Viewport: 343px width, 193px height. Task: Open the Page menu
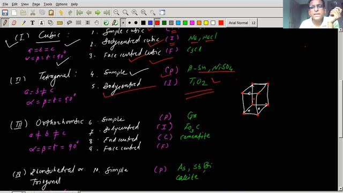pyautogui.click(x=36, y=4)
